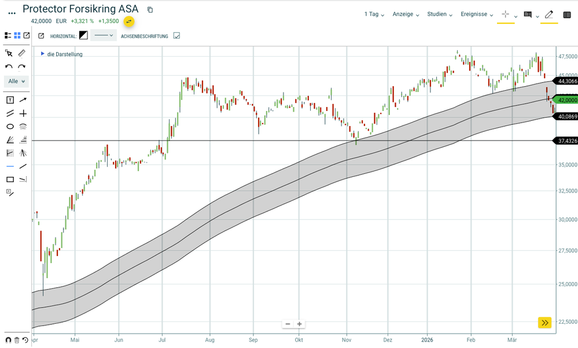Open the Alle tool filter dropdown
The width and height of the screenshot is (578, 348).
(17, 82)
